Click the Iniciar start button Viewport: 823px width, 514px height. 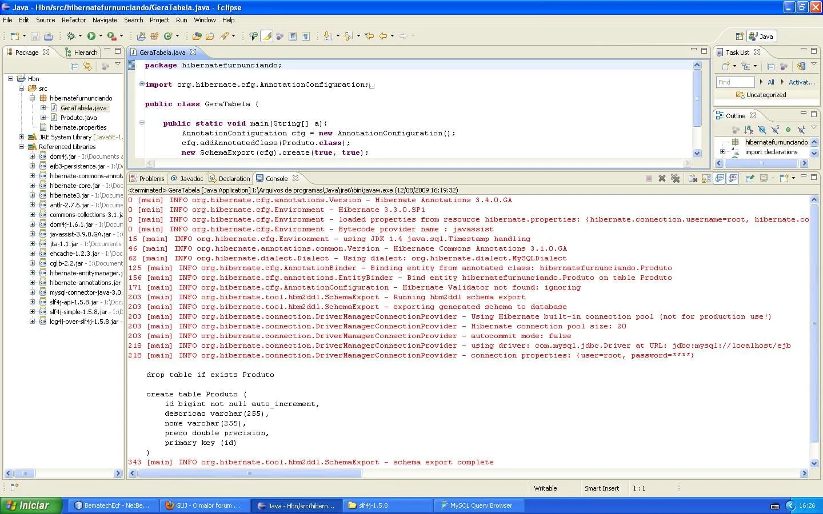coord(27,505)
